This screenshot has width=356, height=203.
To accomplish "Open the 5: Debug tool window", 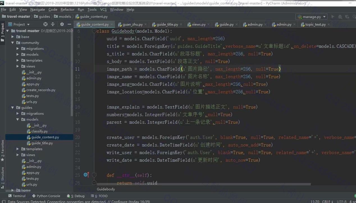I will pyautogui.click(x=76, y=196).
